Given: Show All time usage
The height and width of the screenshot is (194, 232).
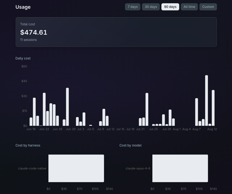Looking at the screenshot, I should pyautogui.click(x=189, y=7).
